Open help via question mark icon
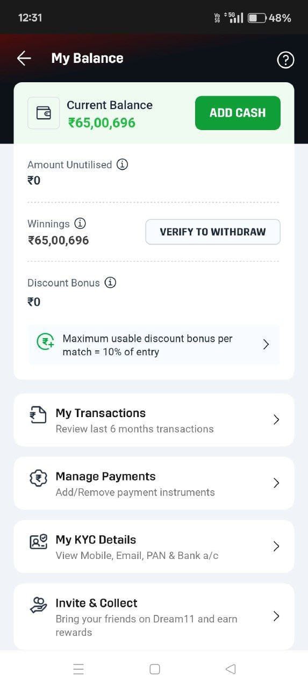This screenshot has width=308, height=688. click(285, 60)
